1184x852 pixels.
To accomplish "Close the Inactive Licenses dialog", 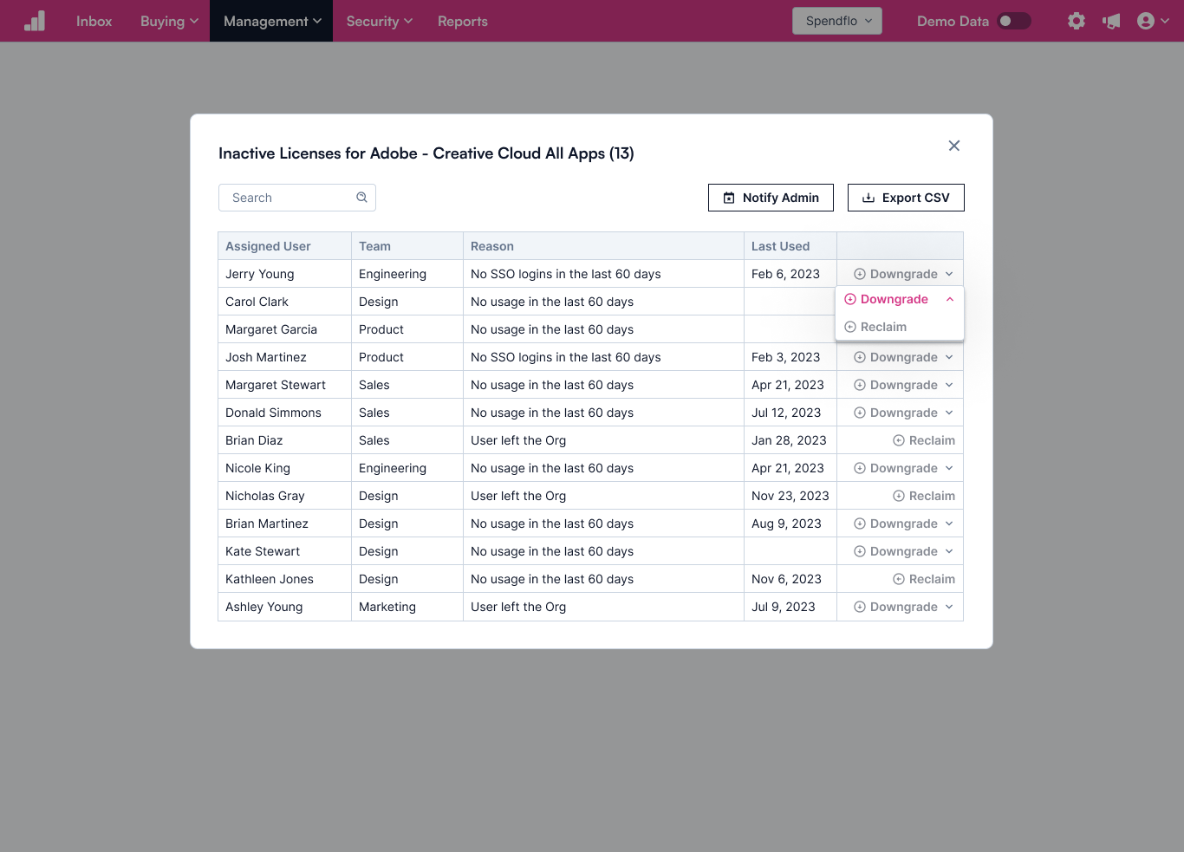I will point(954,146).
